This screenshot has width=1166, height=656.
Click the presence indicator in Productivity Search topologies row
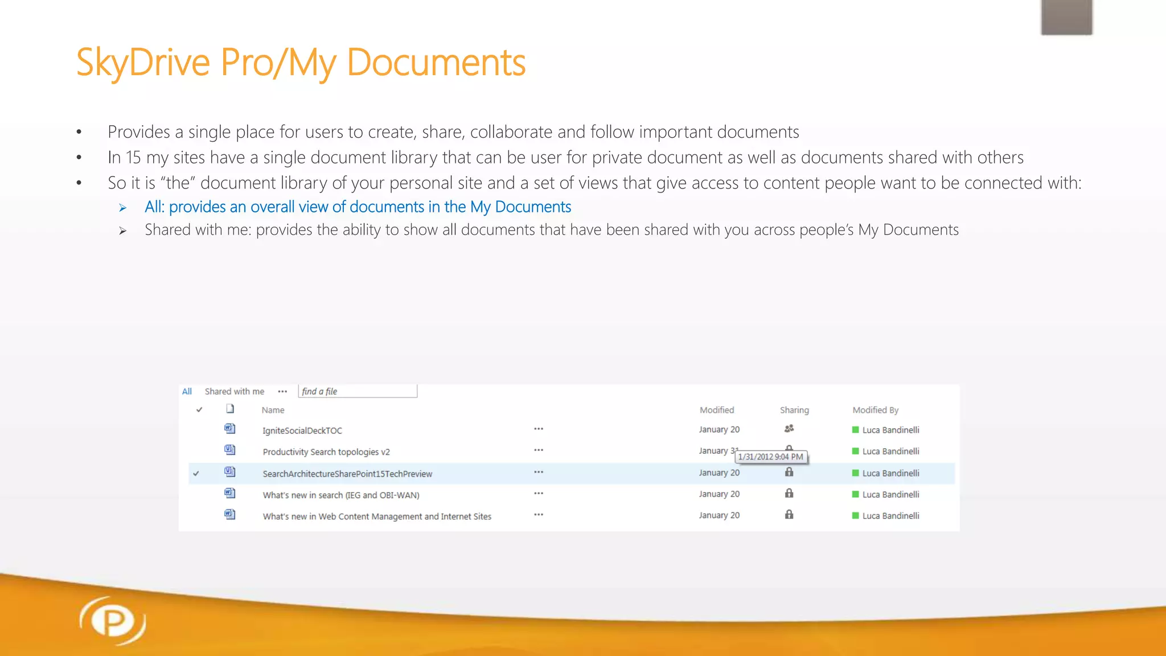[x=855, y=451]
